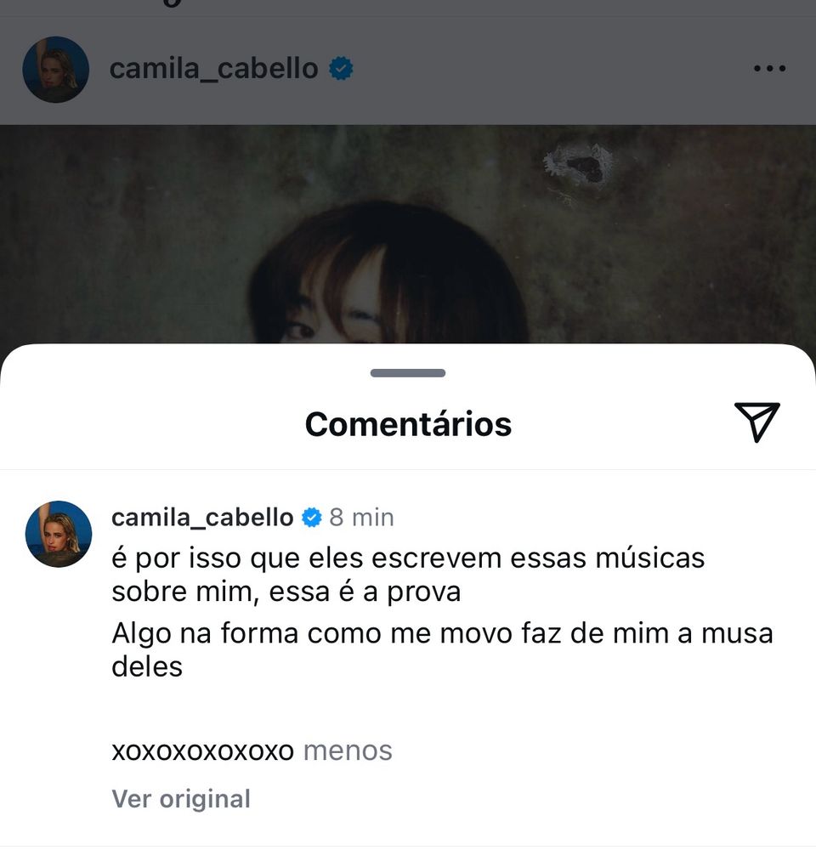Tap the commenter's profile avatar

[x=59, y=534]
